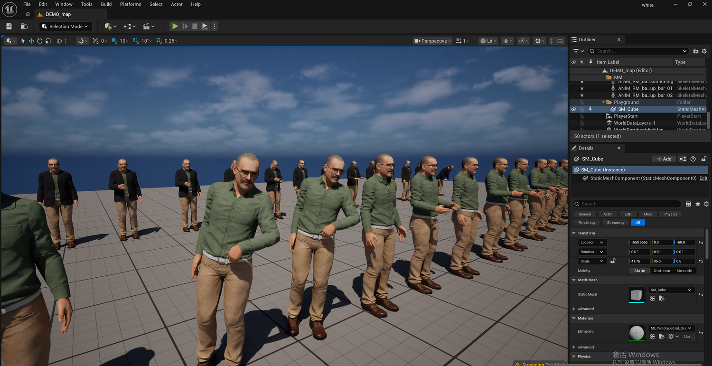Click the SM_Cube static mesh thumbnail
712x366 pixels.
tap(637, 294)
